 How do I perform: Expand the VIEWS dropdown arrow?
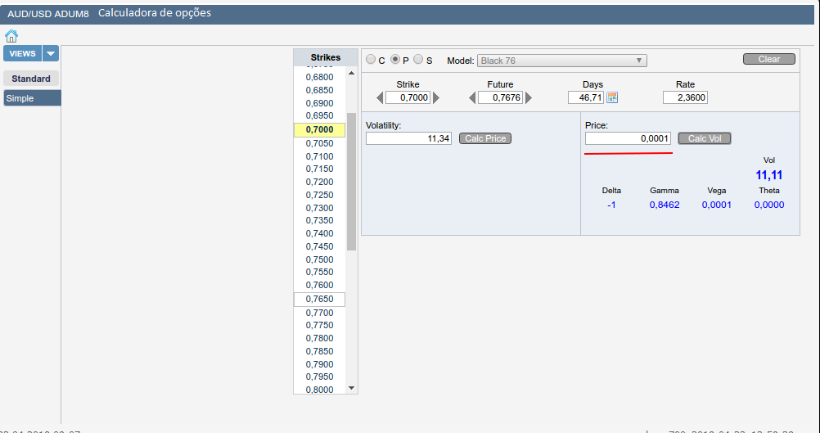[x=51, y=54]
